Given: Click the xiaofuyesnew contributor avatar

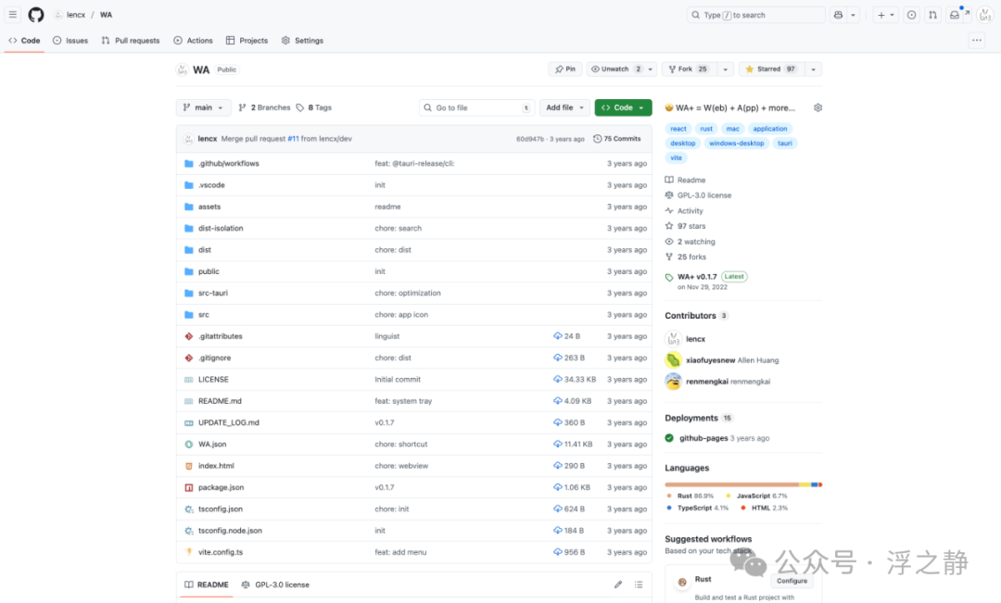Looking at the screenshot, I should point(673,360).
